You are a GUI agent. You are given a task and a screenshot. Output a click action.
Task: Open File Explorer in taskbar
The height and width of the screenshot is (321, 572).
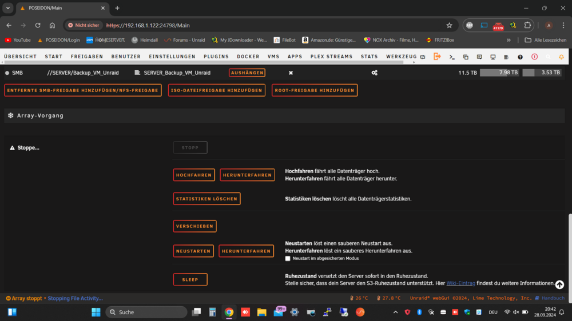(261, 312)
